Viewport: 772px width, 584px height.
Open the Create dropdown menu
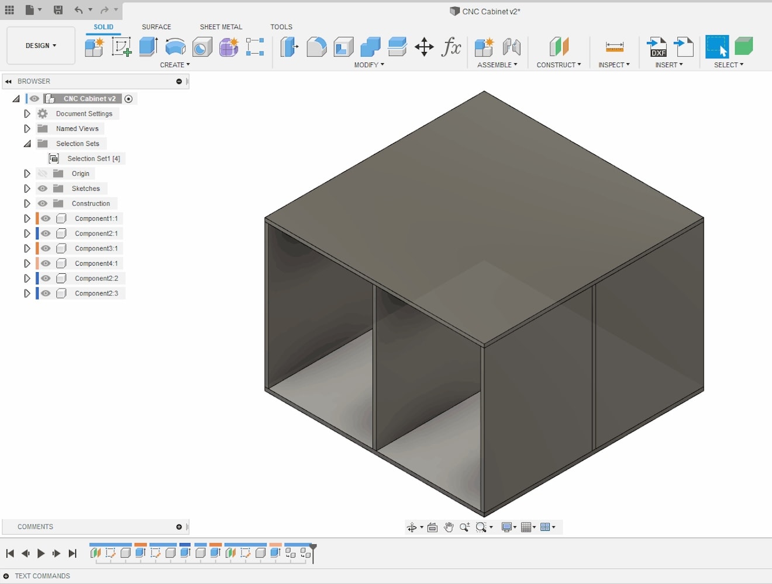(x=175, y=65)
